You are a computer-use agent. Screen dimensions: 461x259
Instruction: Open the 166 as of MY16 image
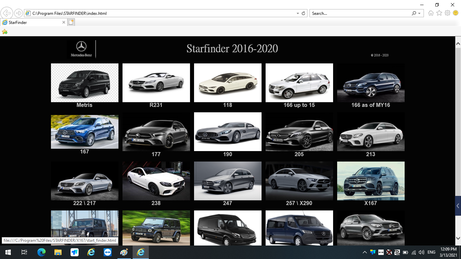tap(371, 83)
